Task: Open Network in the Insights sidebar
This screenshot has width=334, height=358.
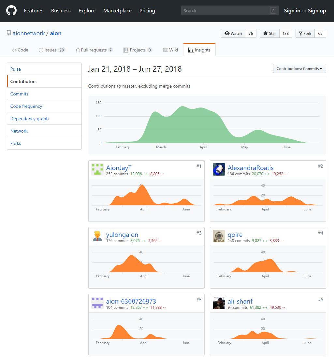Action: click(x=44, y=131)
